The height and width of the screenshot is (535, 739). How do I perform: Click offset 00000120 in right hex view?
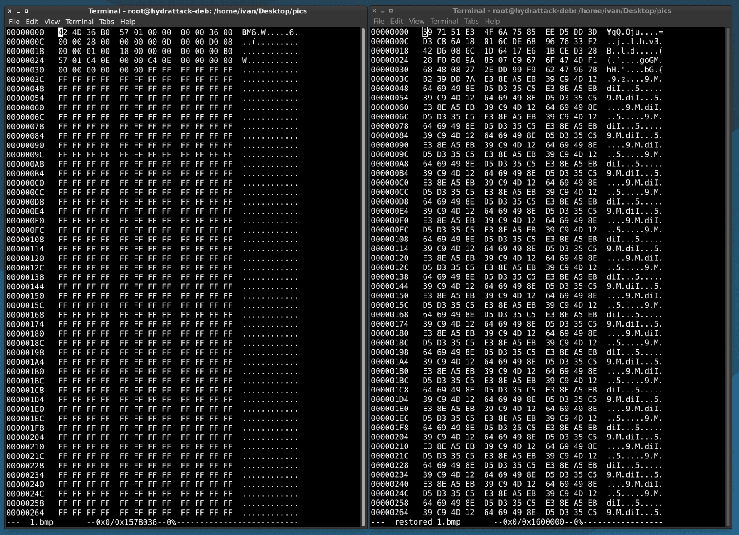coord(389,258)
